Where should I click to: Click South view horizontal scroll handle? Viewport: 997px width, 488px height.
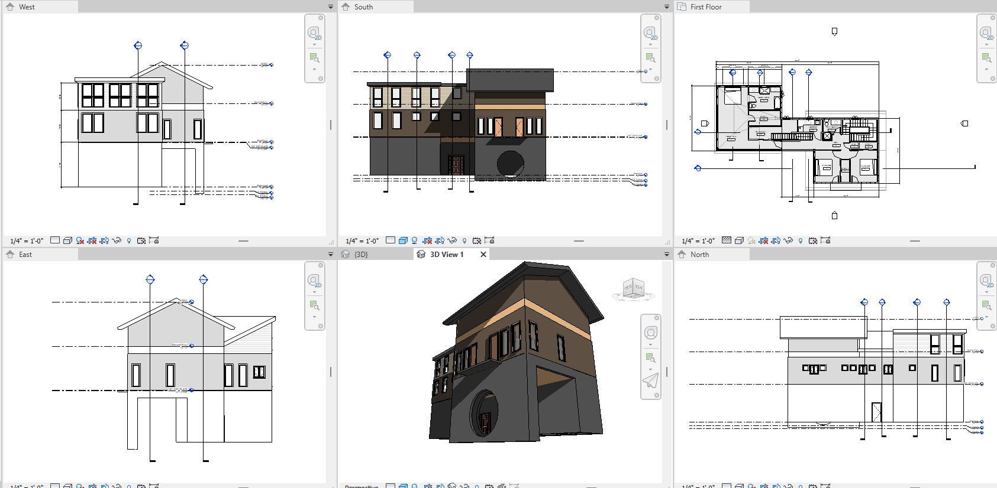[579, 241]
